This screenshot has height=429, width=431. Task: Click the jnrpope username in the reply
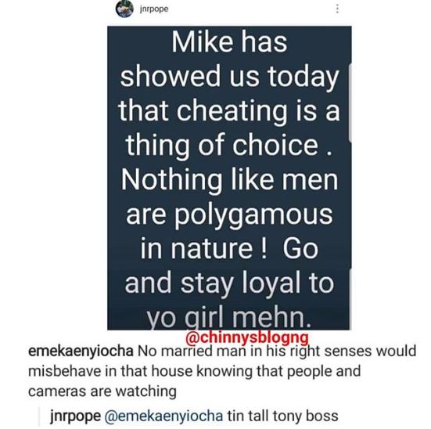(x=76, y=416)
